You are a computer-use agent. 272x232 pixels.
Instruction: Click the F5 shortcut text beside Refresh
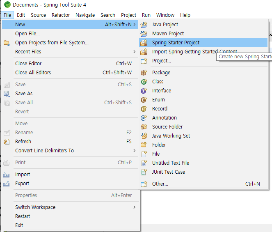129,142
